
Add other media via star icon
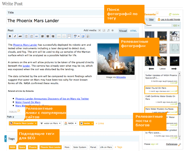(113, 30)
